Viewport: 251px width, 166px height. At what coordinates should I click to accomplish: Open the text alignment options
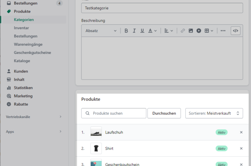[x=169, y=31]
